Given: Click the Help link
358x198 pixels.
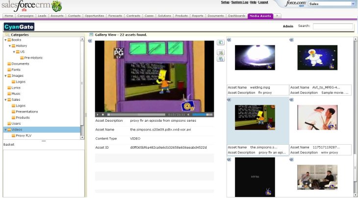Looking at the screenshot, I should pyautogui.click(x=253, y=2).
